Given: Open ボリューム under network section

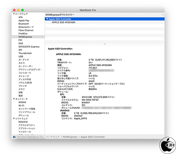Looking at the screenshot, I should pos(24,115).
